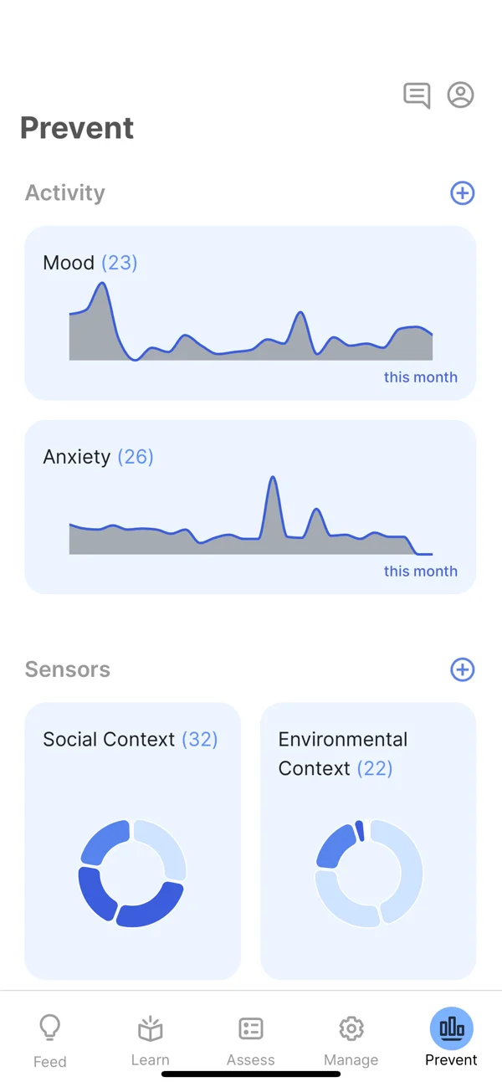Viewport: 502px width, 1087px height.
Task: Tap the Manage gear icon
Action: click(x=351, y=1028)
